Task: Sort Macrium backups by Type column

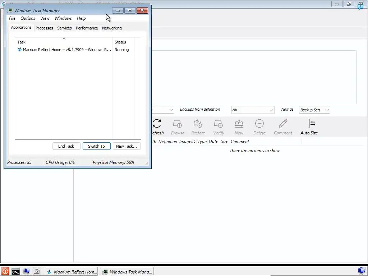Action: [202, 142]
